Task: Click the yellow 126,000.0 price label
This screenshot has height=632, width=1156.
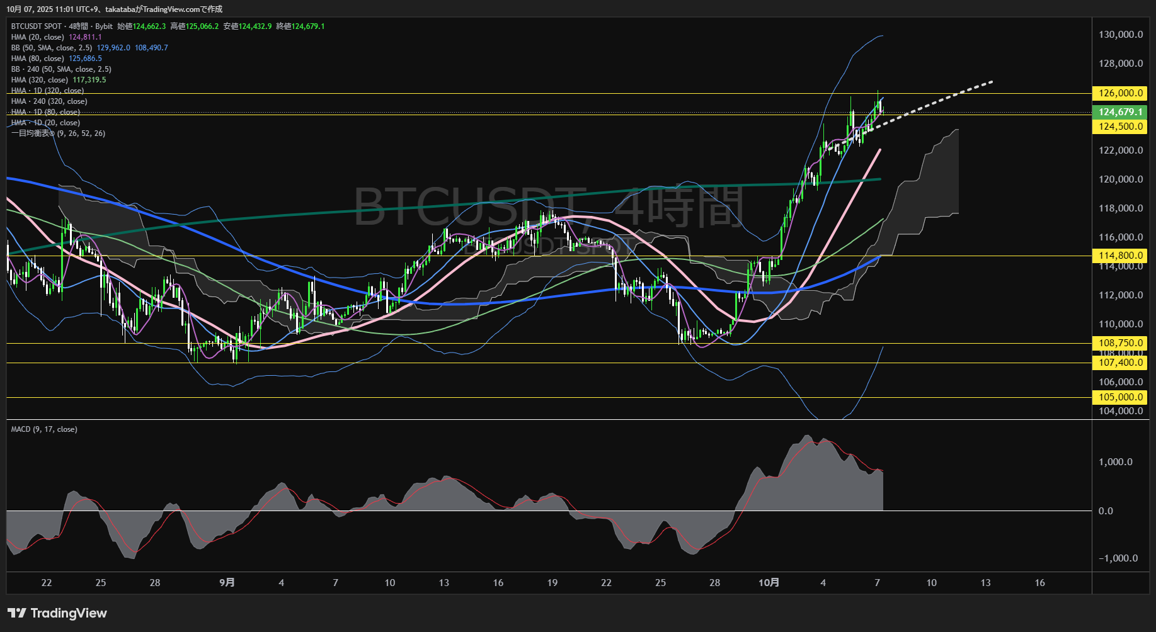Action: click(x=1120, y=93)
